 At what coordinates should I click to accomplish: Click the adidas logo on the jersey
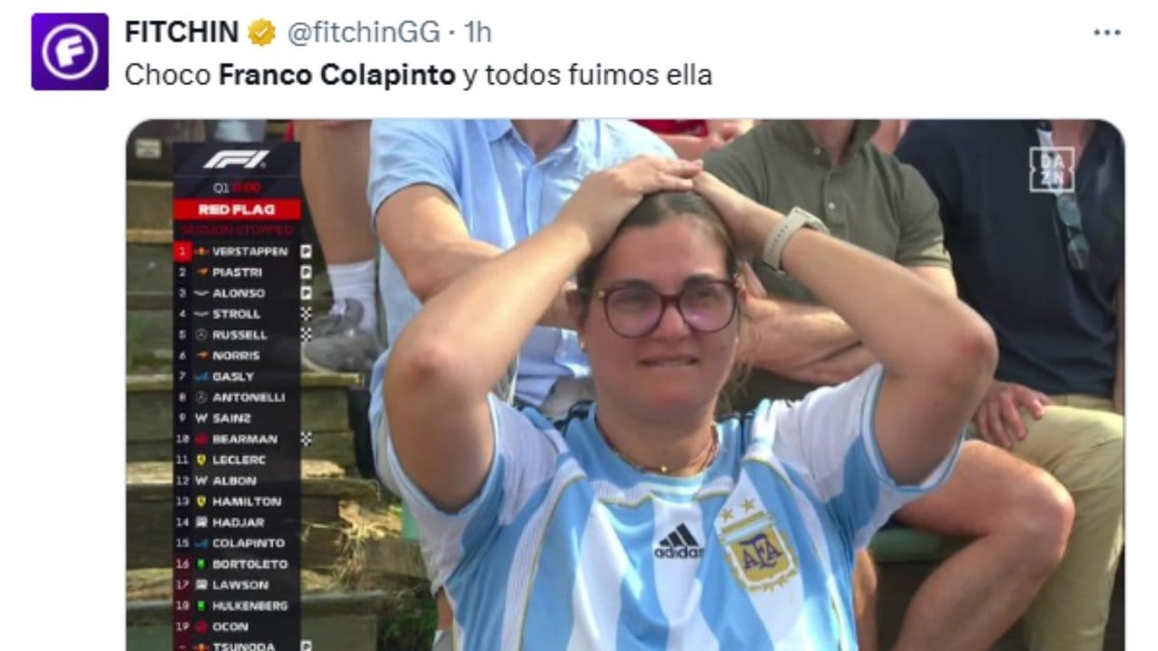tap(678, 542)
